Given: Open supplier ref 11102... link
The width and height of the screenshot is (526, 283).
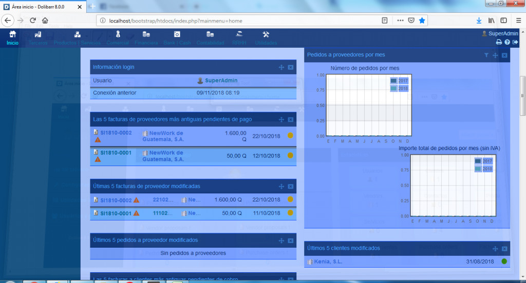Looking at the screenshot, I should [163, 213].
